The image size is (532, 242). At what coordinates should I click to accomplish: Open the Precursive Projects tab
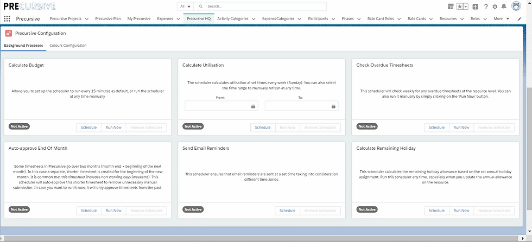(x=66, y=19)
